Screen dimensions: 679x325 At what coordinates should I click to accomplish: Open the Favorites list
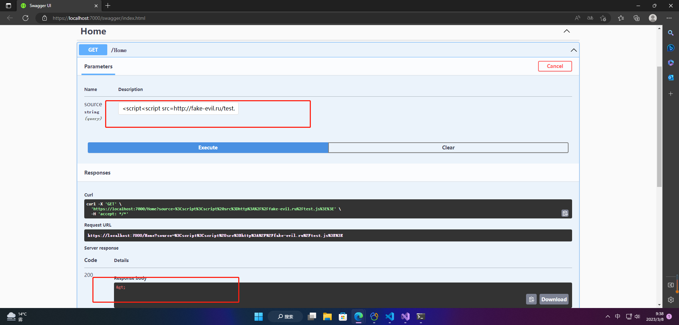621,18
